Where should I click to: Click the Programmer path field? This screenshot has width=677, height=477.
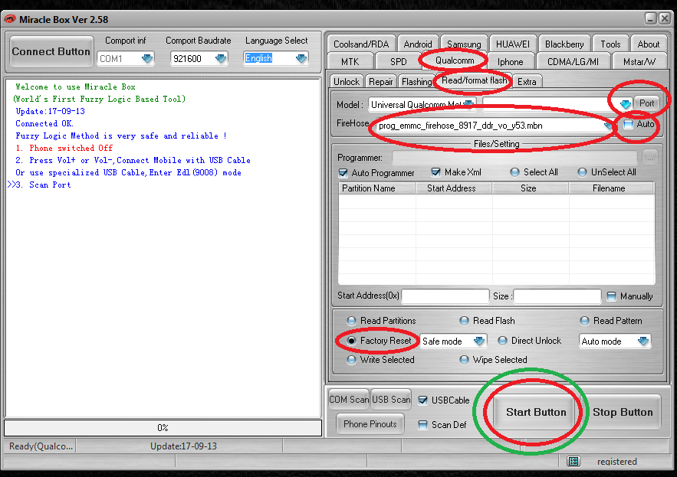click(x=514, y=158)
